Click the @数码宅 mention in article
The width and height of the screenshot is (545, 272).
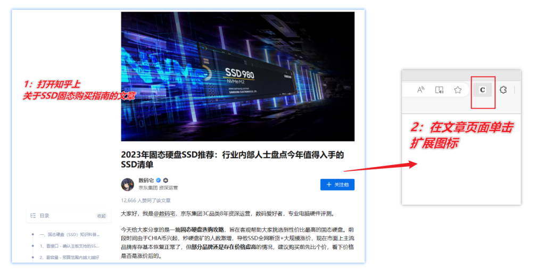click(x=164, y=213)
